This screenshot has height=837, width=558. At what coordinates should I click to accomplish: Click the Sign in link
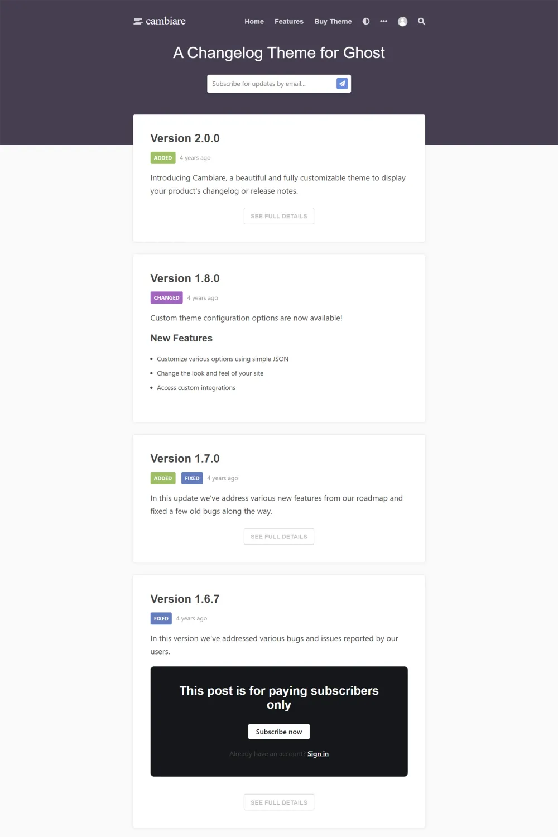pyautogui.click(x=318, y=754)
